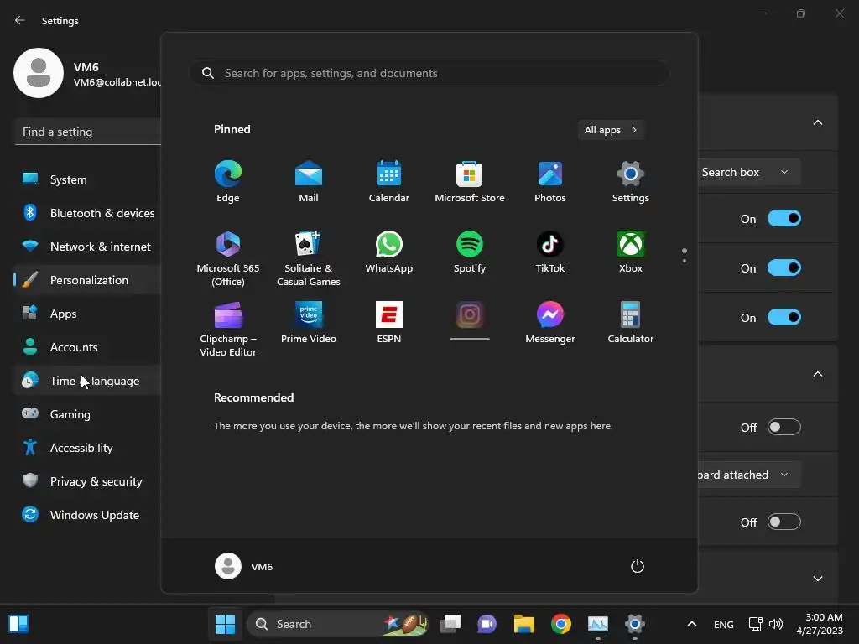Viewport: 859px width, 644px height.
Task: Click the power button in Start menu
Action: [638, 566]
